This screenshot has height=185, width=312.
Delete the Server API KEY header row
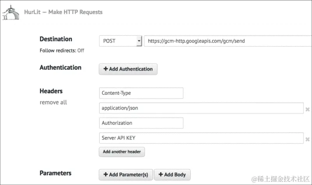[307, 139]
